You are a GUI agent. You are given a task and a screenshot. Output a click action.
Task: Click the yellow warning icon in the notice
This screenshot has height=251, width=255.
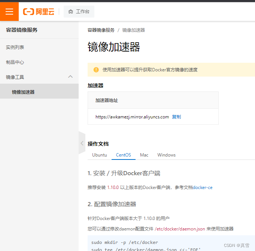pos(96,70)
